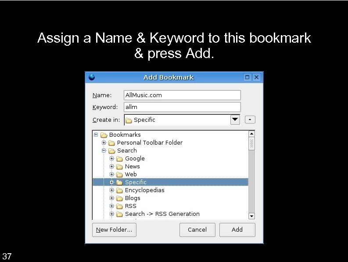This screenshot has width=348, height=262.
Task: Click the Search folder icon
Action: (111, 151)
